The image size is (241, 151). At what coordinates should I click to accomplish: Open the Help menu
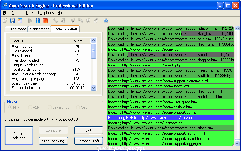pyautogui.click(x=61, y=13)
